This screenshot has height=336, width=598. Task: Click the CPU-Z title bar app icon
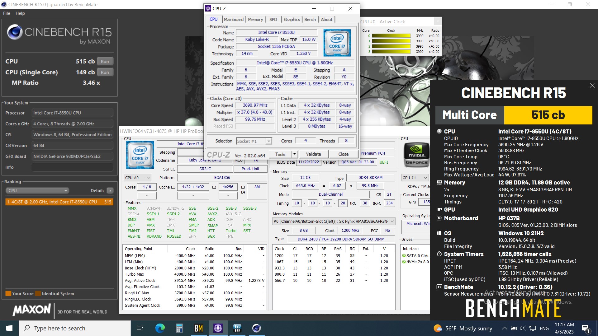coord(208,8)
